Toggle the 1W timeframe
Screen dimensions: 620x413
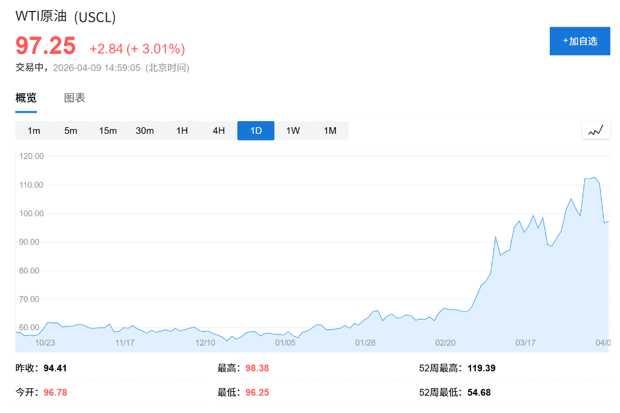292,130
